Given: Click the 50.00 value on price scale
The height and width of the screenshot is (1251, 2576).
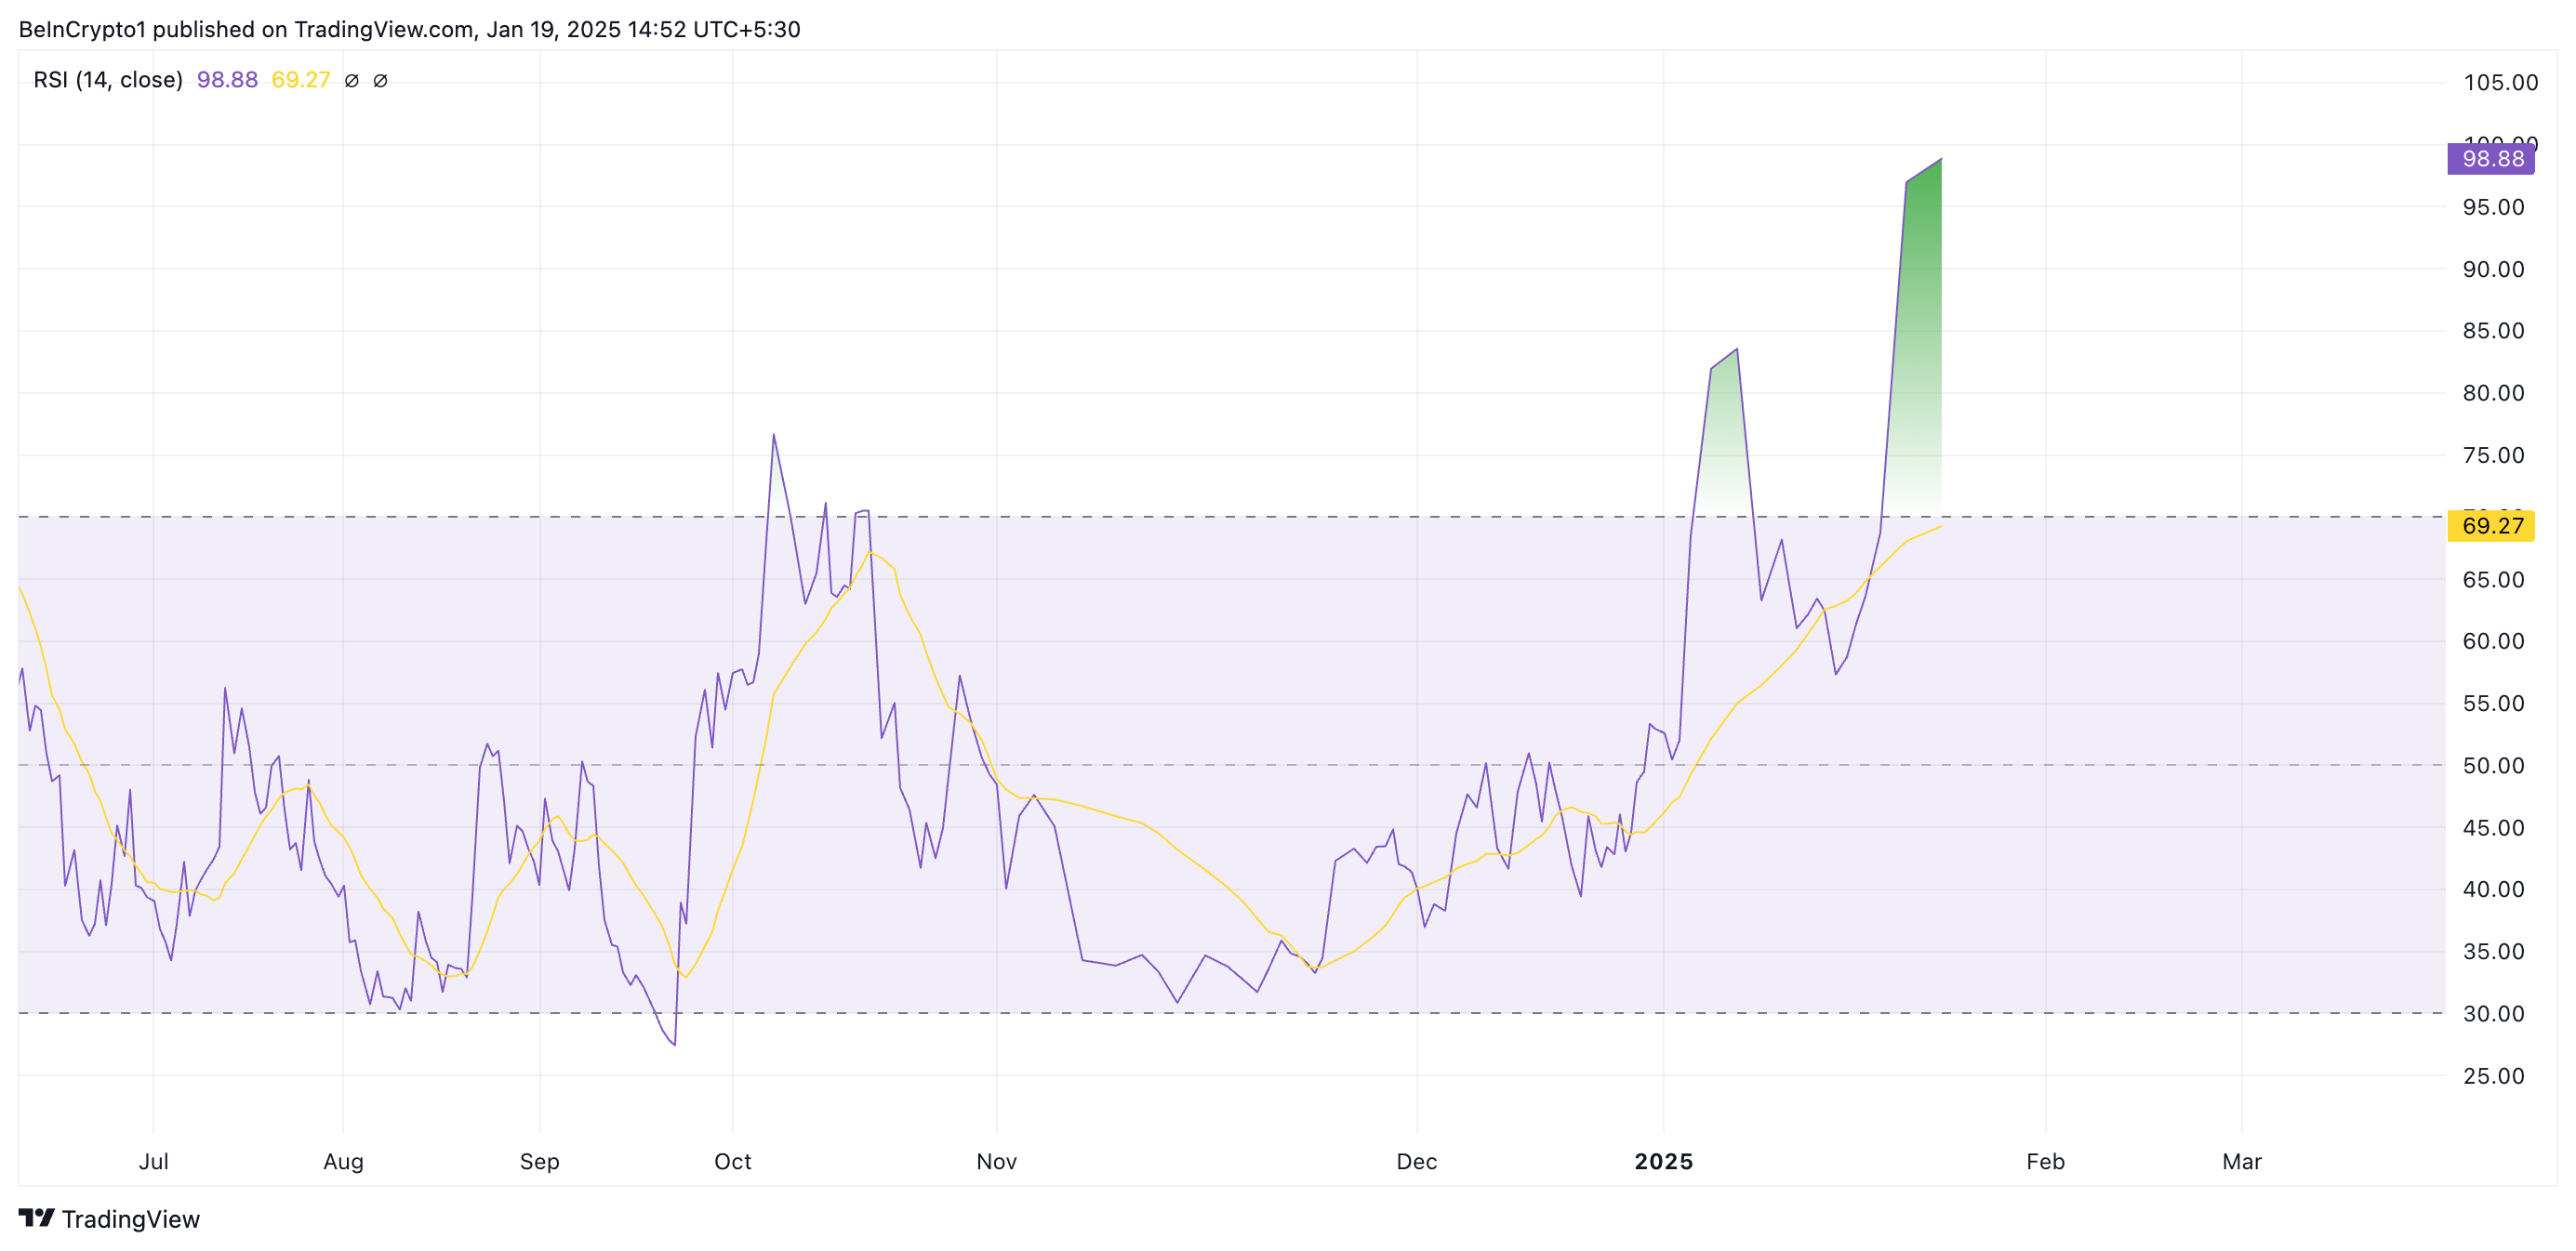Looking at the screenshot, I should [x=2492, y=766].
